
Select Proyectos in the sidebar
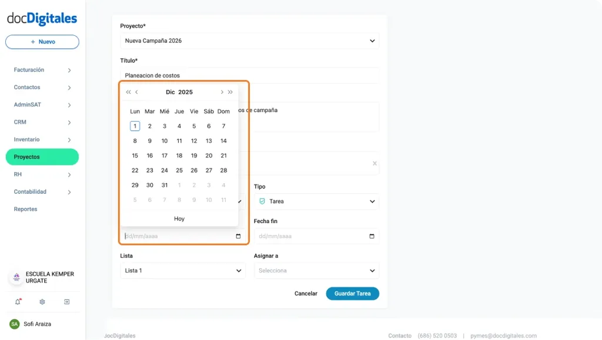point(42,157)
